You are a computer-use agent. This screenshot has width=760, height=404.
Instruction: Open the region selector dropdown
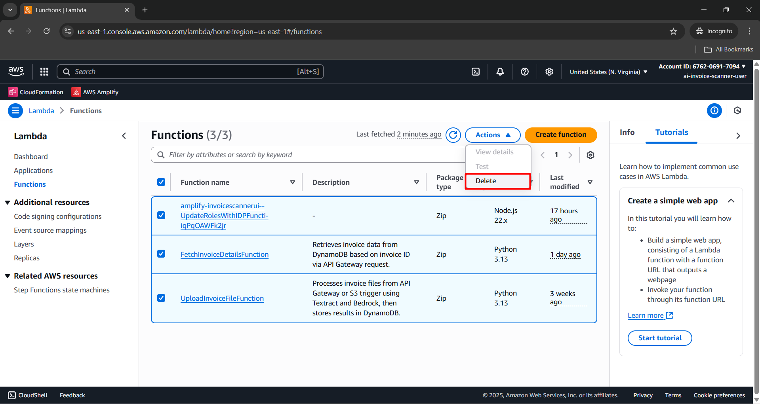608,72
